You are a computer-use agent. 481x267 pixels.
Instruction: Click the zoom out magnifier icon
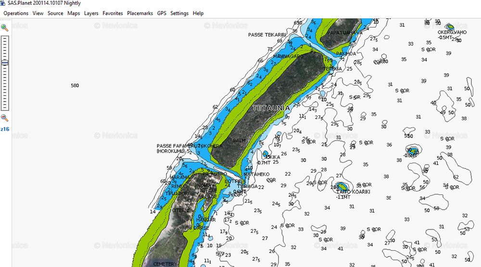pos(4,118)
